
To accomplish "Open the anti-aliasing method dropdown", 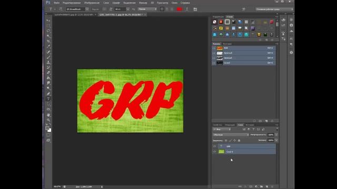I will [x=147, y=9].
